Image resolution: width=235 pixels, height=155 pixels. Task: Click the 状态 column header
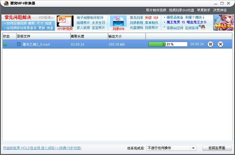(9, 36)
